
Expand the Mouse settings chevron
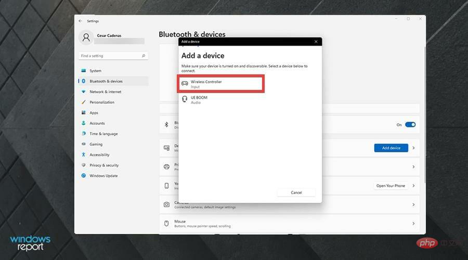(413, 223)
